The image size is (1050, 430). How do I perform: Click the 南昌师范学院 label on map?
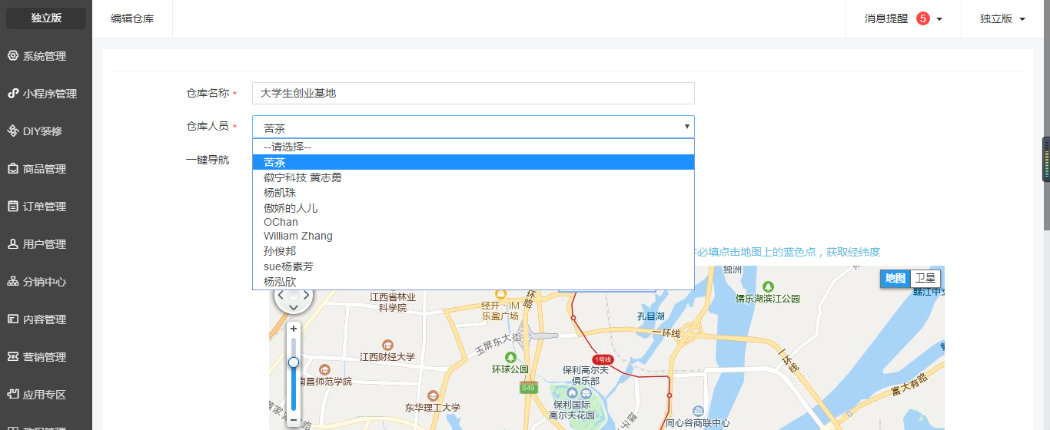[x=324, y=382]
